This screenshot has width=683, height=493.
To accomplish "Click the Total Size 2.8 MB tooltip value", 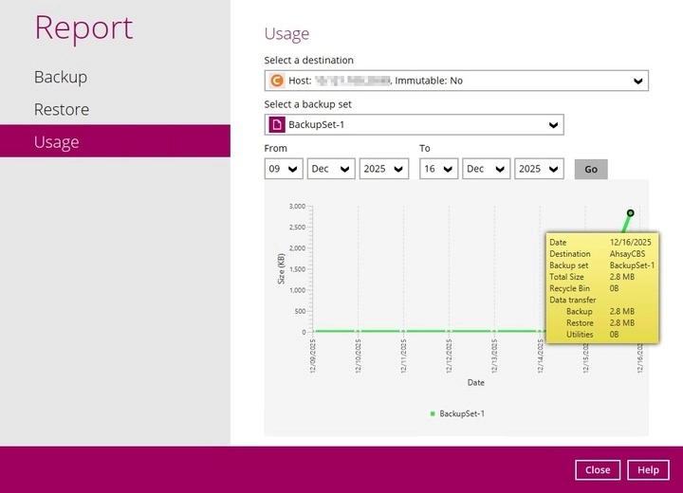I will point(622,277).
